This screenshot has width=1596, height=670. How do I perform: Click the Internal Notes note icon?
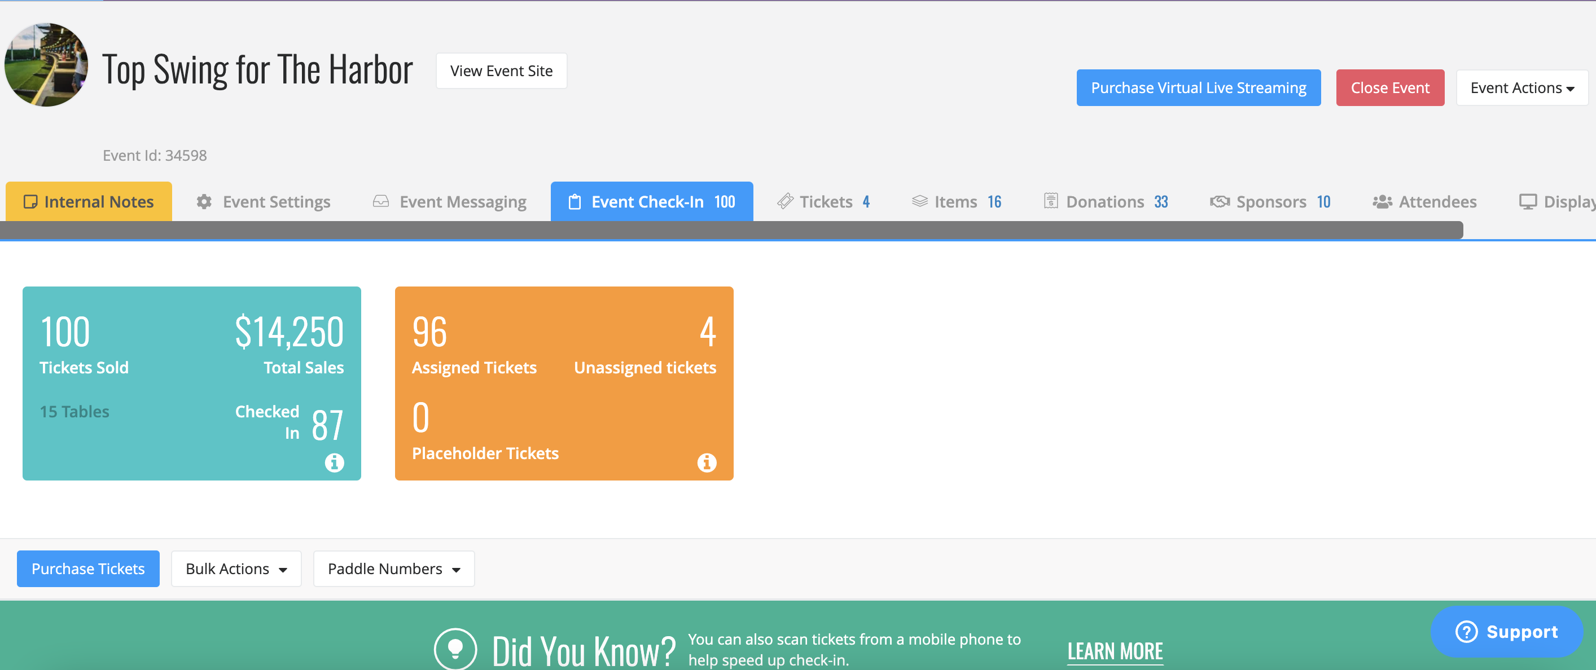tap(30, 202)
